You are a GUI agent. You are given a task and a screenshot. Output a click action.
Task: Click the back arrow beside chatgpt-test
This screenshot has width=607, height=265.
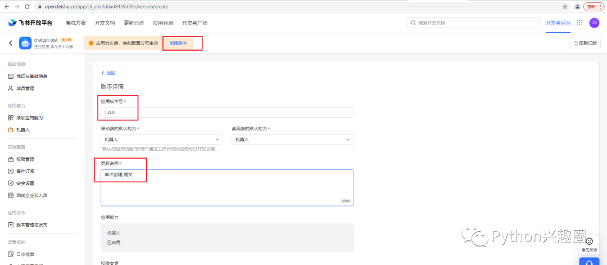click(x=10, y=43)
